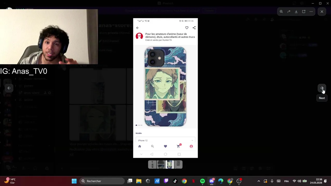The height and width of the screenshot is (186, 331).
Task: Forward the image with the curved arrow icon
Action: 289,12
